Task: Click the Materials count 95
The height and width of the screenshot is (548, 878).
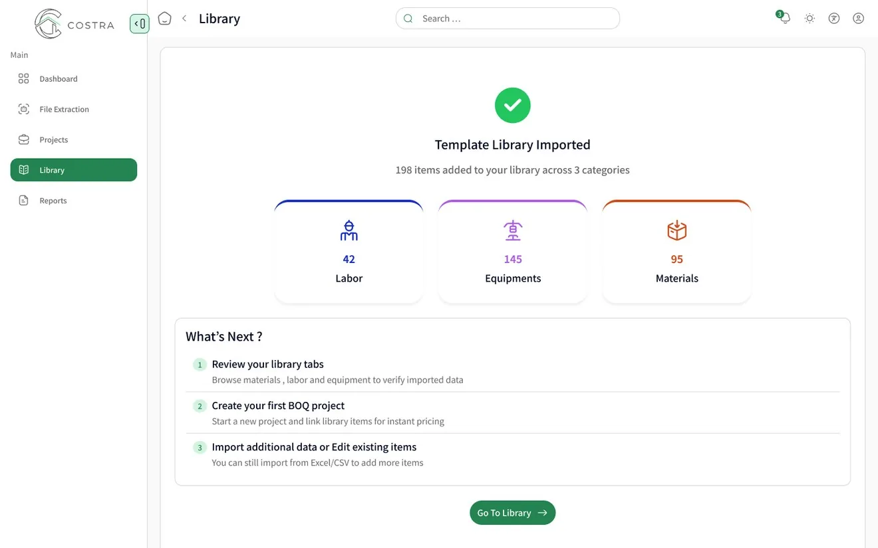Action: [x=676, y=259]
